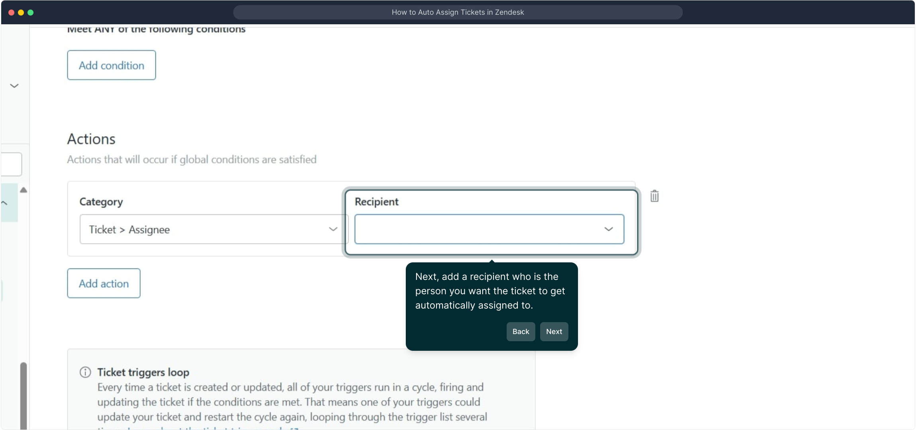Click the red close window button
Screen dimensions: 916x430
pos(12,12)
